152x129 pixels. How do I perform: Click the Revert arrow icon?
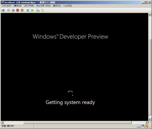pyautogui.click(x=43, y=10)
